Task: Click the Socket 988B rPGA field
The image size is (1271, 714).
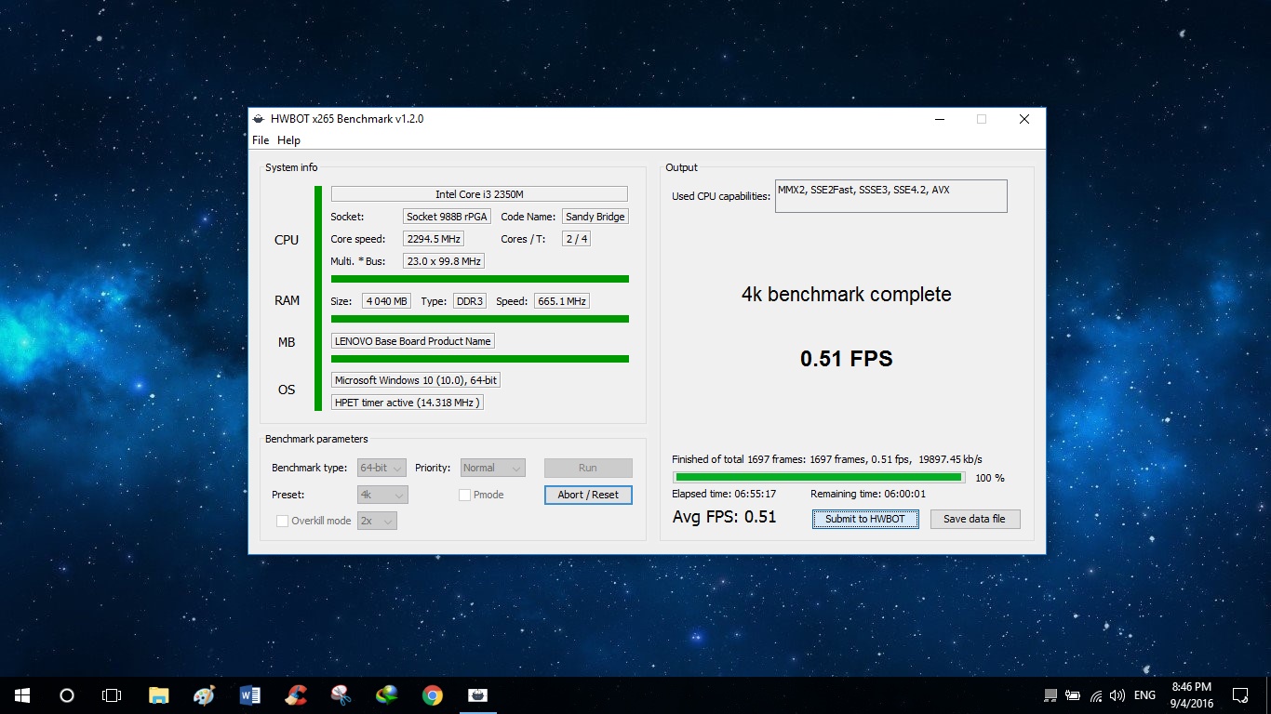Action: (447, 217)
